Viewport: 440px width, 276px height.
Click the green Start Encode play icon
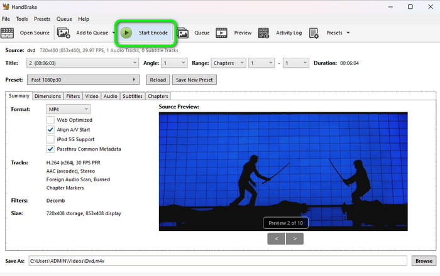(126, 33)
